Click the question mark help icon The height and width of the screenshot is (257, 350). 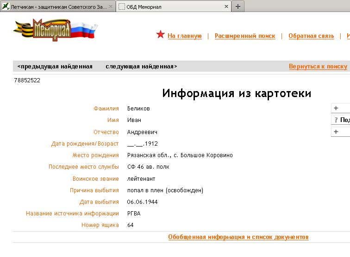336,120
